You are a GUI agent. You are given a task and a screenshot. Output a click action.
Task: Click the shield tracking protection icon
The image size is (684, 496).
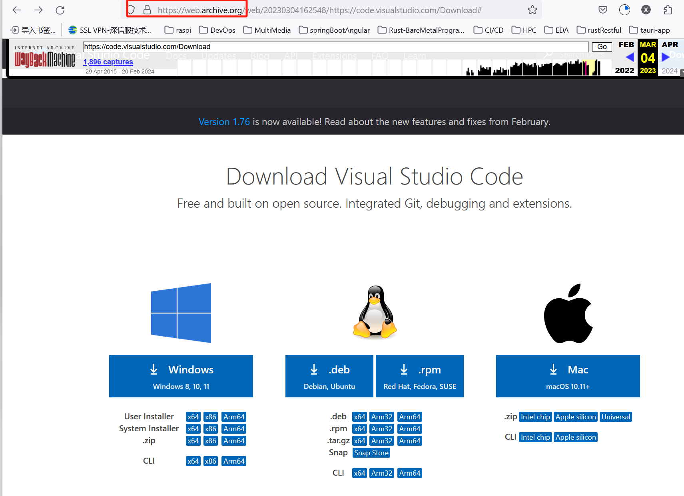click(x=131, y=10)
